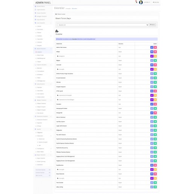Open Kimler Çevrimiçi in the sidebar
The height and width of the screenshot is (194, 194).
pos(43,162)
